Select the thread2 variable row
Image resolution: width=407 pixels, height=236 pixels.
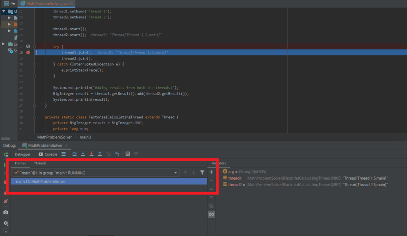click(x=305, y=185)
